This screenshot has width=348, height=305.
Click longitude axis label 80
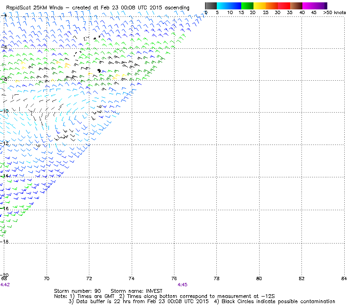259,278
